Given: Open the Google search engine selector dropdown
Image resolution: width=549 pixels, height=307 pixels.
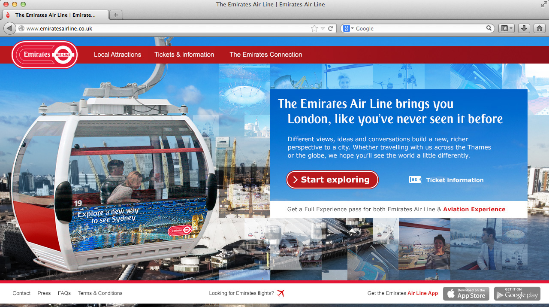Looking at the screenshot, I should [348, 28].
